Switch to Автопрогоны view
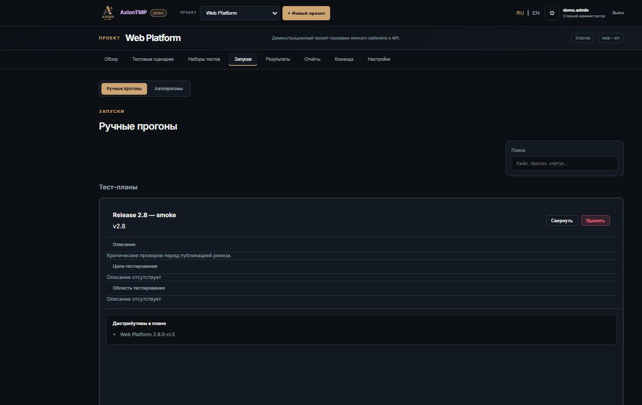Screen dimensions: 642x405 (168, 89)
